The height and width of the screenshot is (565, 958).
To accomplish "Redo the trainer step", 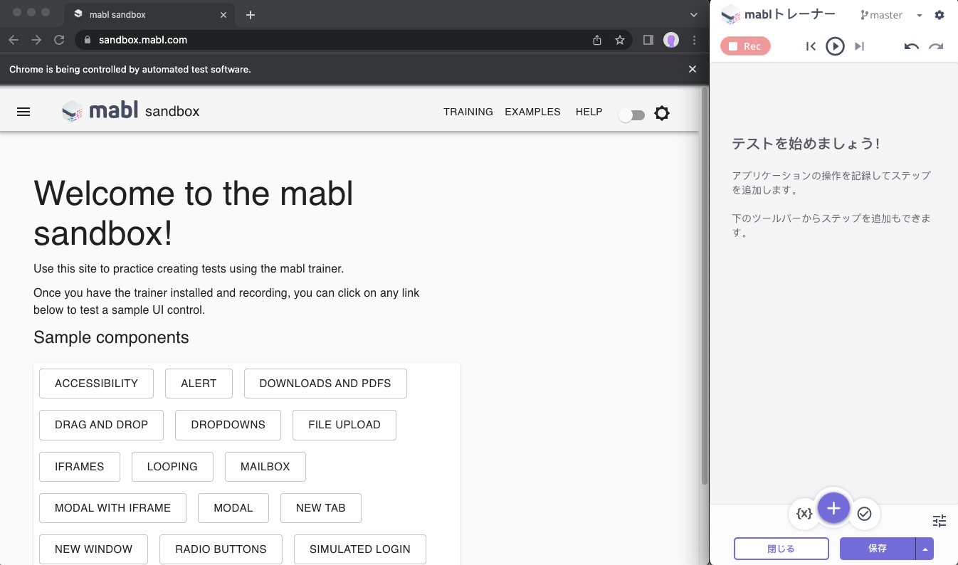I will pos(936,46).
